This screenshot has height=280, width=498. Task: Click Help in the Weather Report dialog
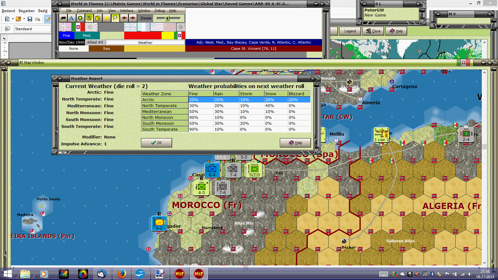[295, 143]
